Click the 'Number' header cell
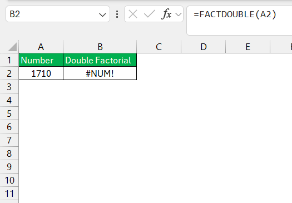Image resolution: width=292 pixels, height=203 pixels. pos(41,60)
